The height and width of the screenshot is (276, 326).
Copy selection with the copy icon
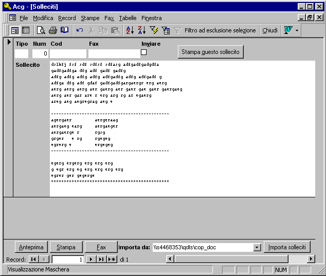[103, 30]
